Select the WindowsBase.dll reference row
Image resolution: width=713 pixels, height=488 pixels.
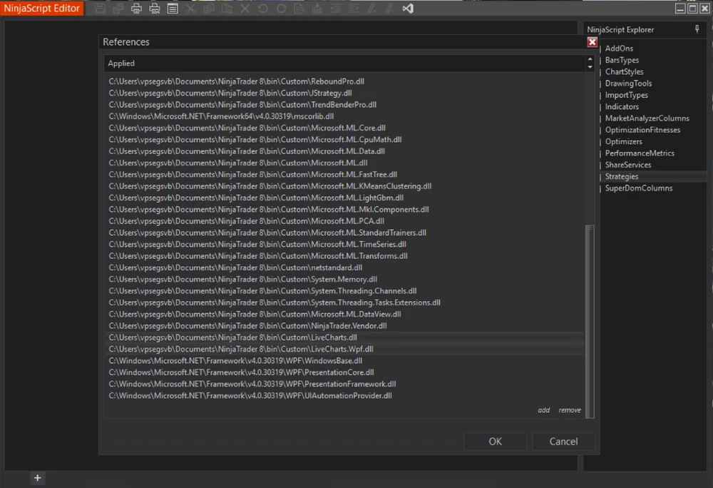(344, 361)
